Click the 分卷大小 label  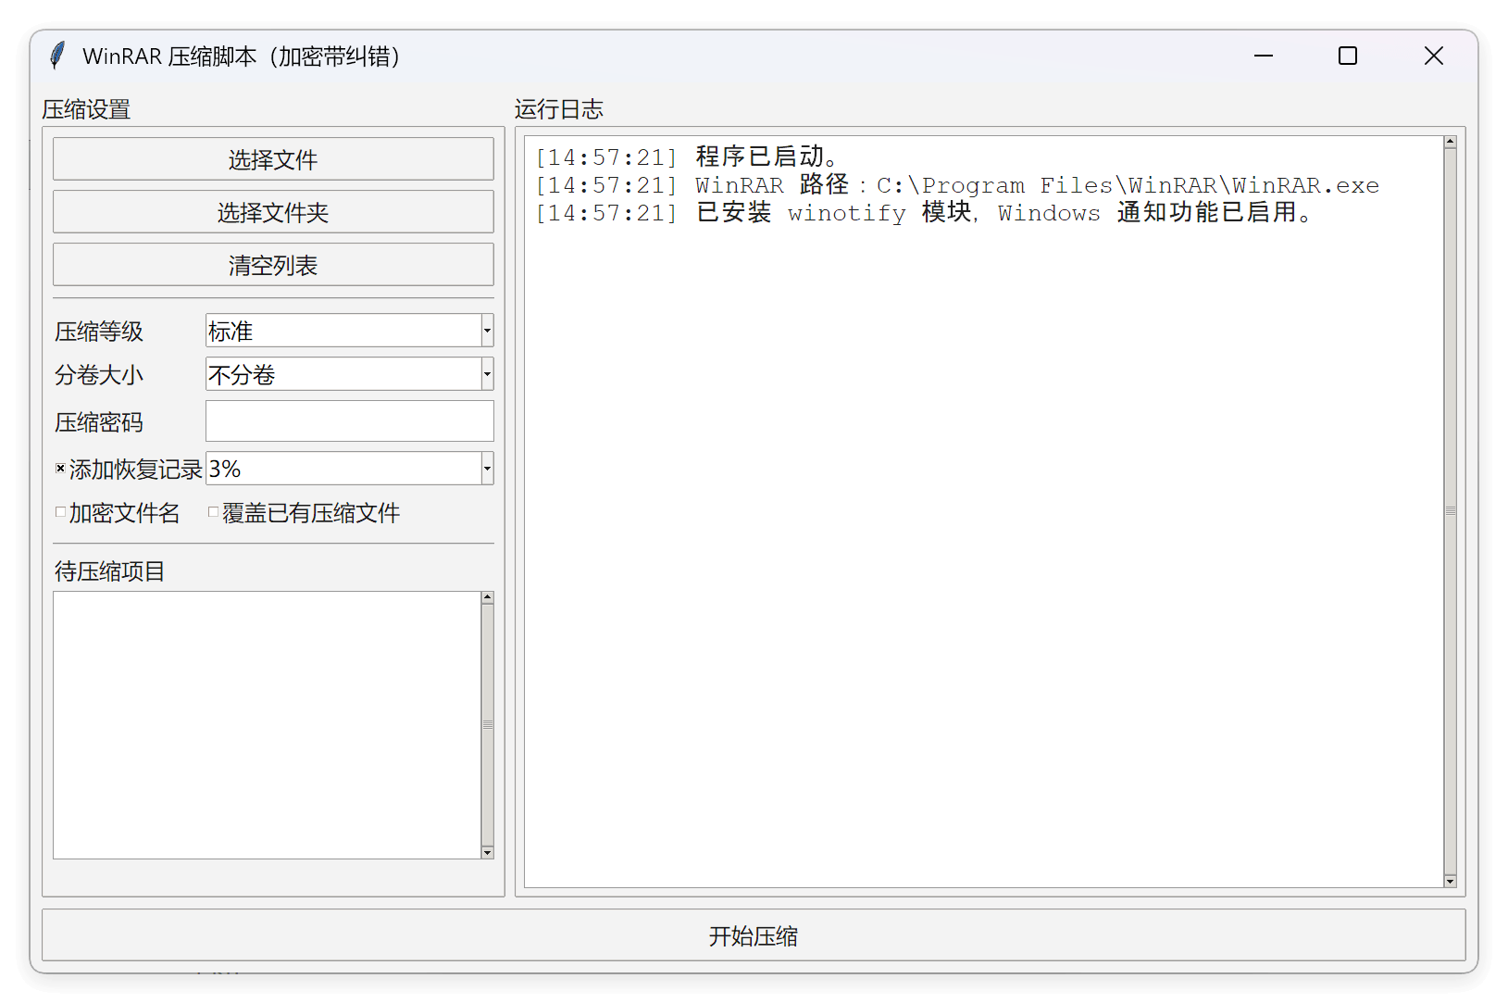point(99,375)
